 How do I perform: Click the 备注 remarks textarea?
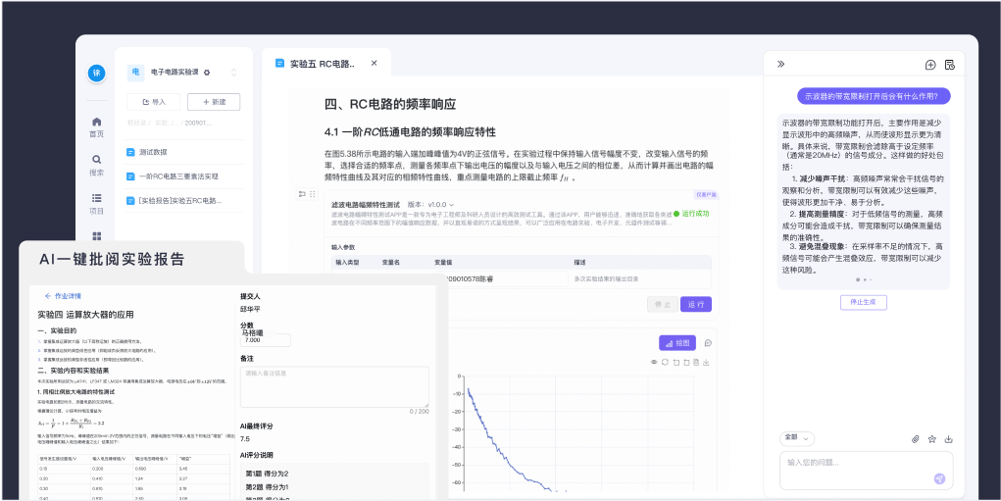click(x=334, y=386)
